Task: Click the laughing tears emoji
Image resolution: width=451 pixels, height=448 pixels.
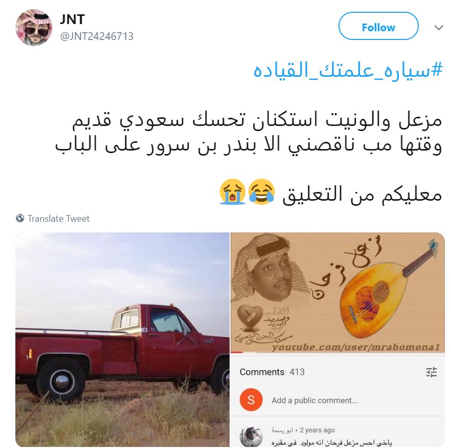Action: coord(261,192)
